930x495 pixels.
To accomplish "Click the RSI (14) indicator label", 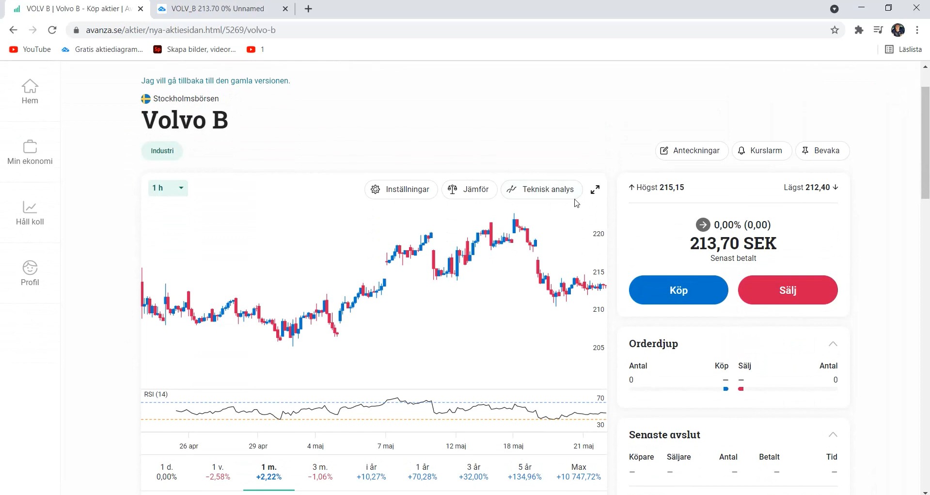I will (156, 394).
